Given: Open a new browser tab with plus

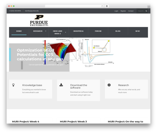Looking at the screenshot, I should (149, 7).
